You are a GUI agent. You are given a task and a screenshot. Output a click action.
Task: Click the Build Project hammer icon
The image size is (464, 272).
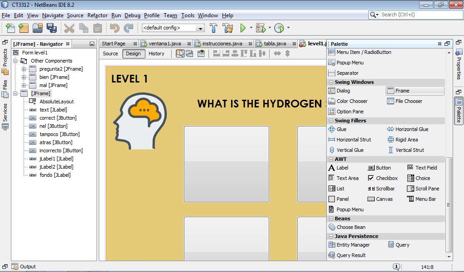[213, 28]
